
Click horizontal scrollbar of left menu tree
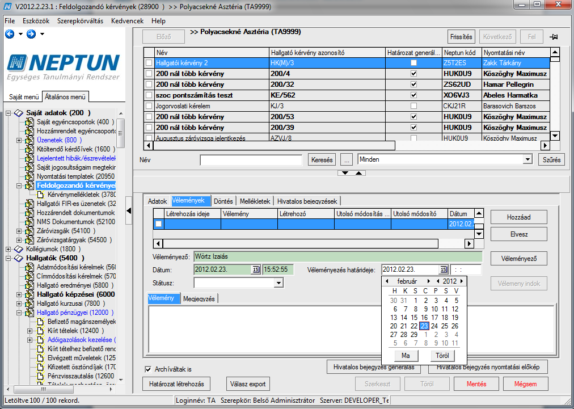point(60,389)
